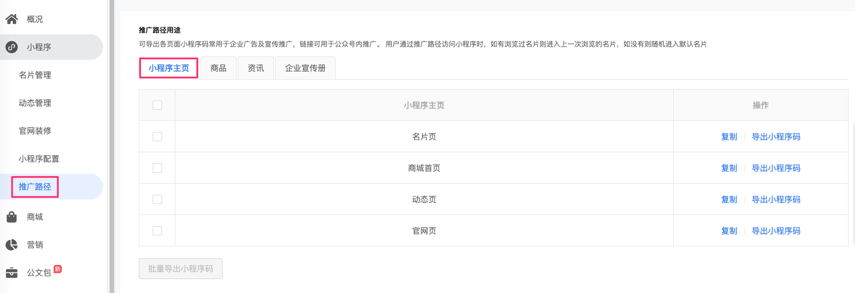Tick the 动态页 row checkbox
This screenshot has width=855, height=293.
point(157,199)
